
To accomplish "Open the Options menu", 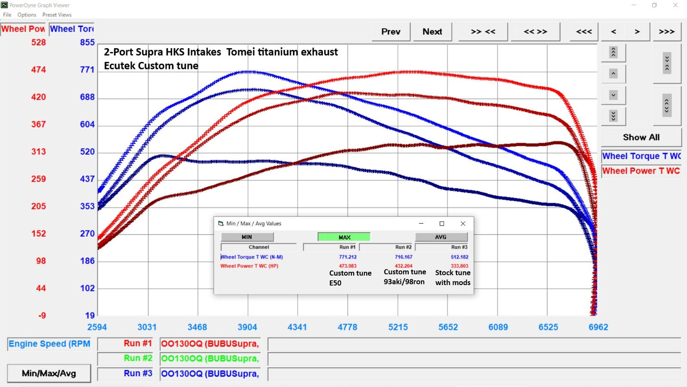I will tap(27, 15).
